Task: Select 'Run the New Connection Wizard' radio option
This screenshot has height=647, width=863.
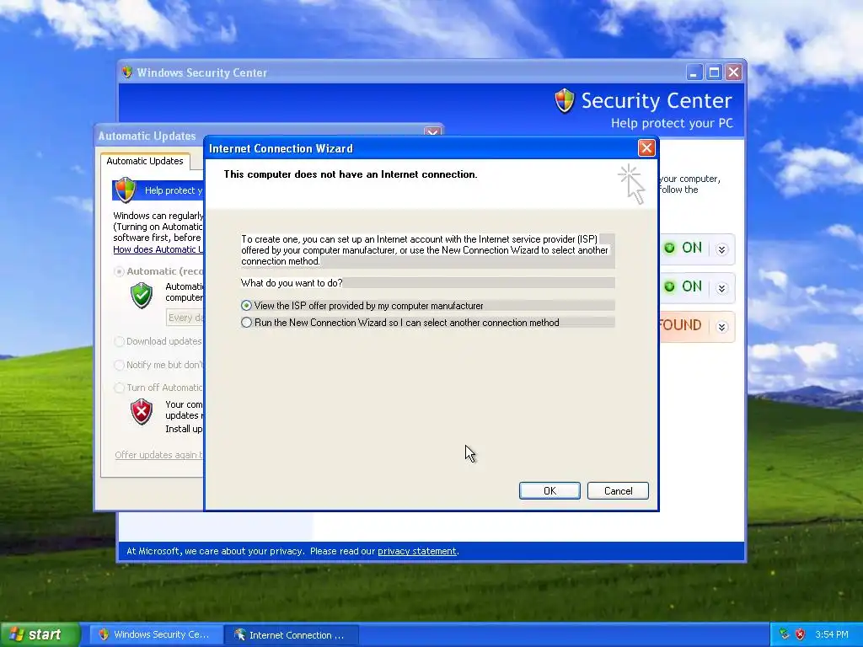Action: tap(246, 323)
